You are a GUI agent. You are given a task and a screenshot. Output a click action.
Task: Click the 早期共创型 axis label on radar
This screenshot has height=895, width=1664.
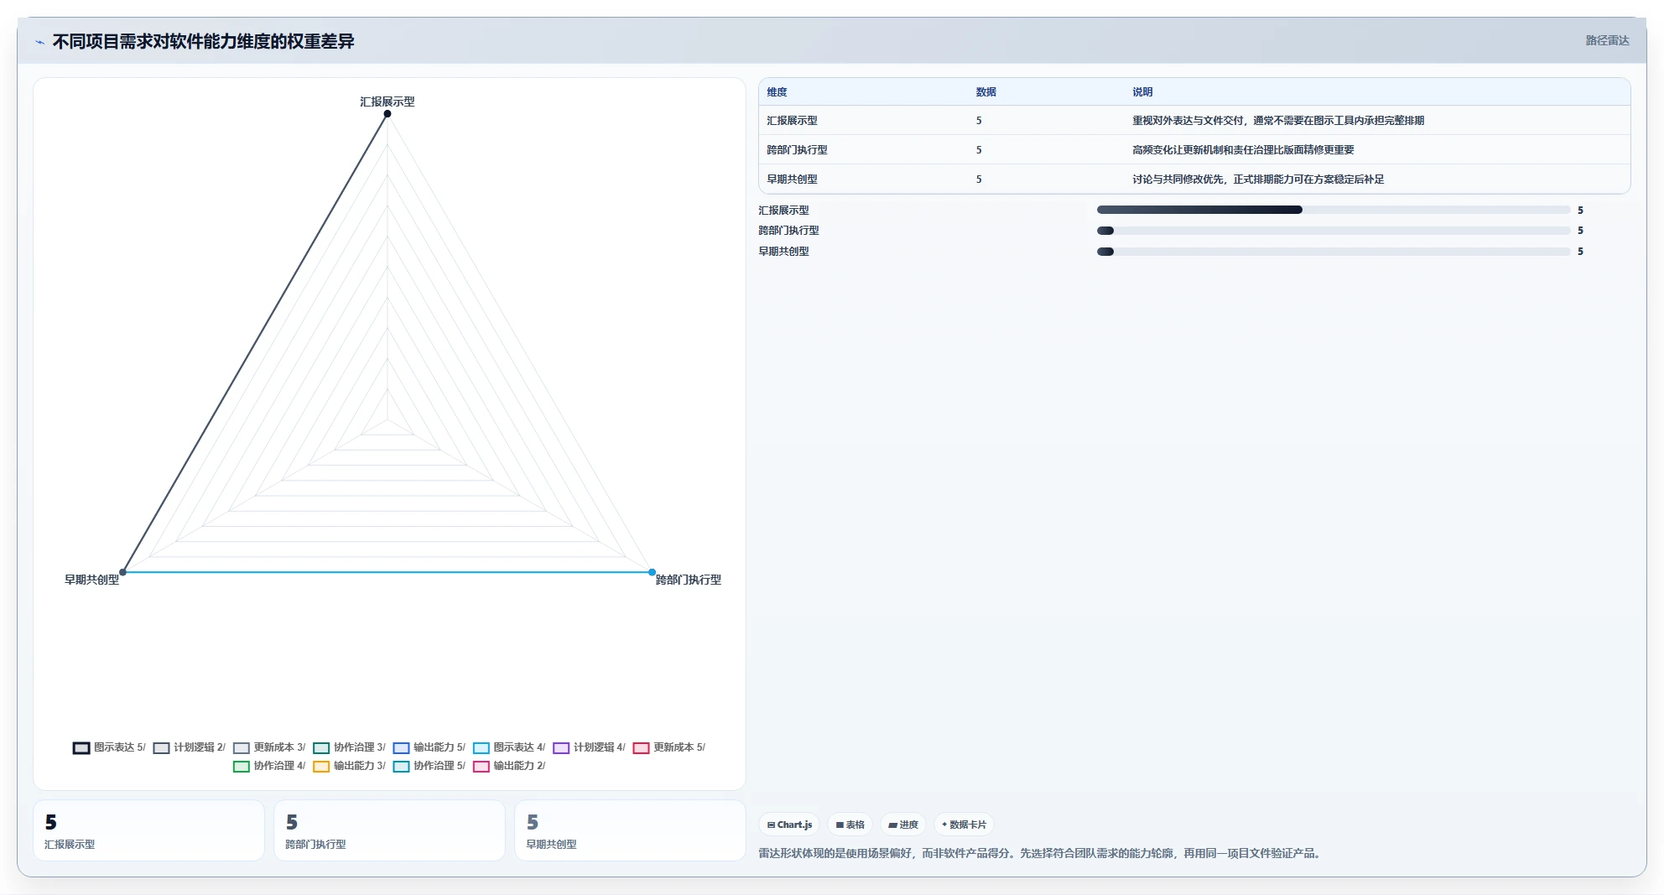click(x=92, y=580)
